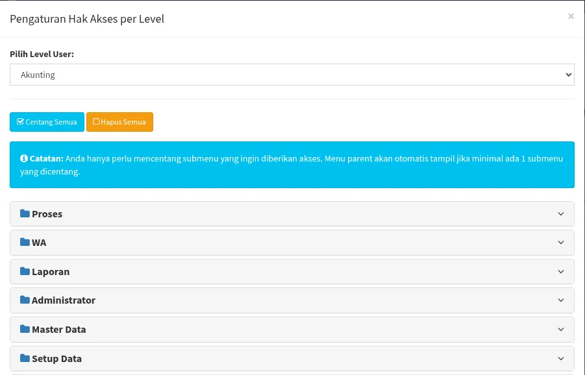
Task: Select the Setup Data menu group title
Action: pyautogui.click(x=56, y=359)
